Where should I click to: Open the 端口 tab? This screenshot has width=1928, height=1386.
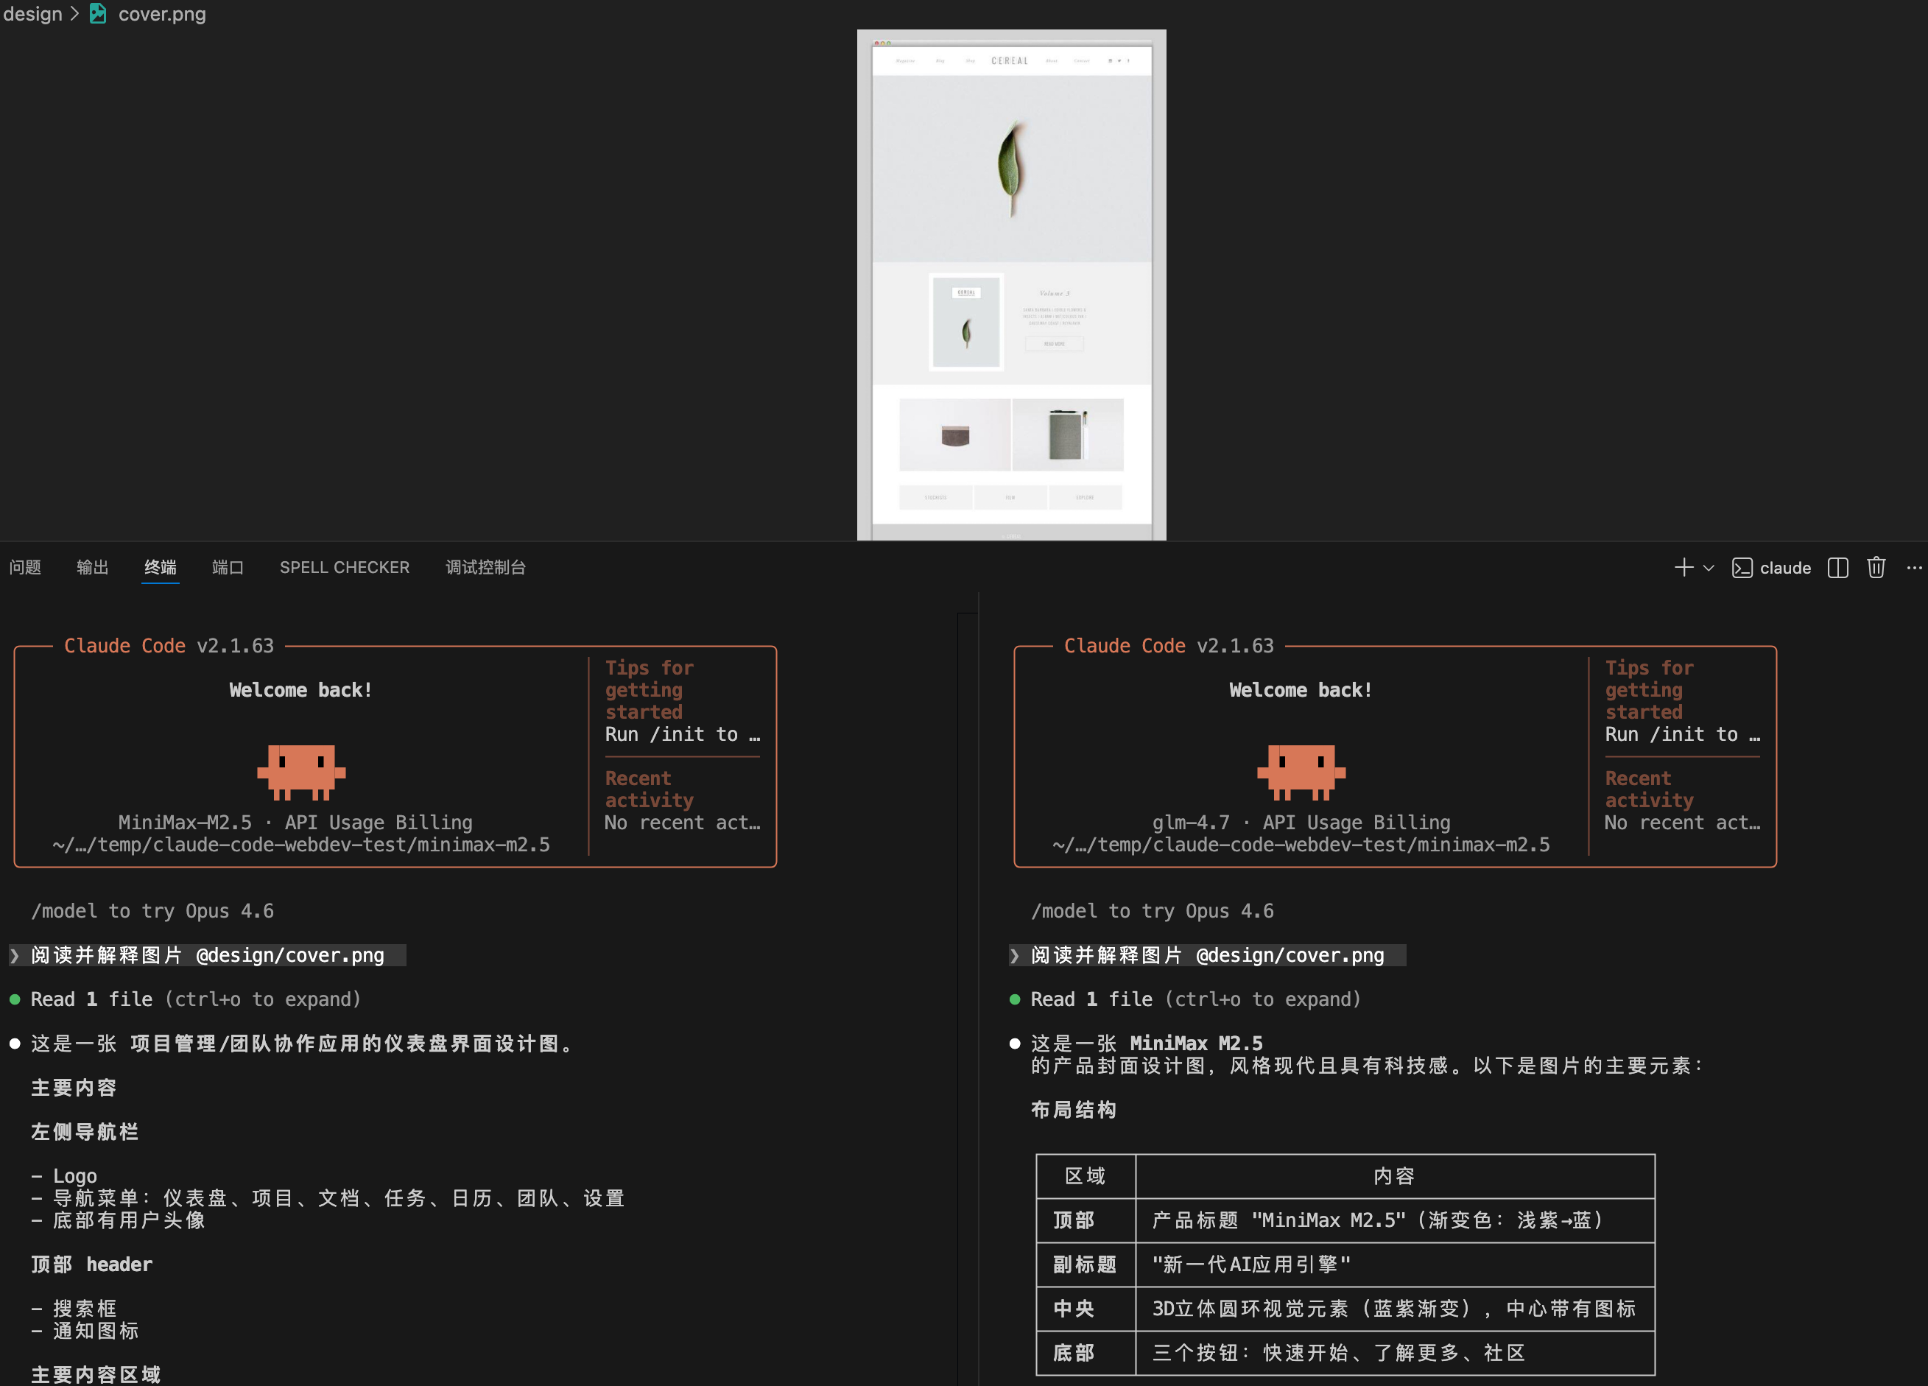coord(228,567)
